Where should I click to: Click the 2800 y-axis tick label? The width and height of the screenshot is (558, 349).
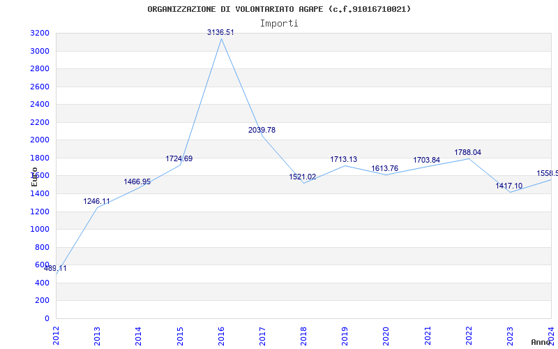[x=40, y=68]
